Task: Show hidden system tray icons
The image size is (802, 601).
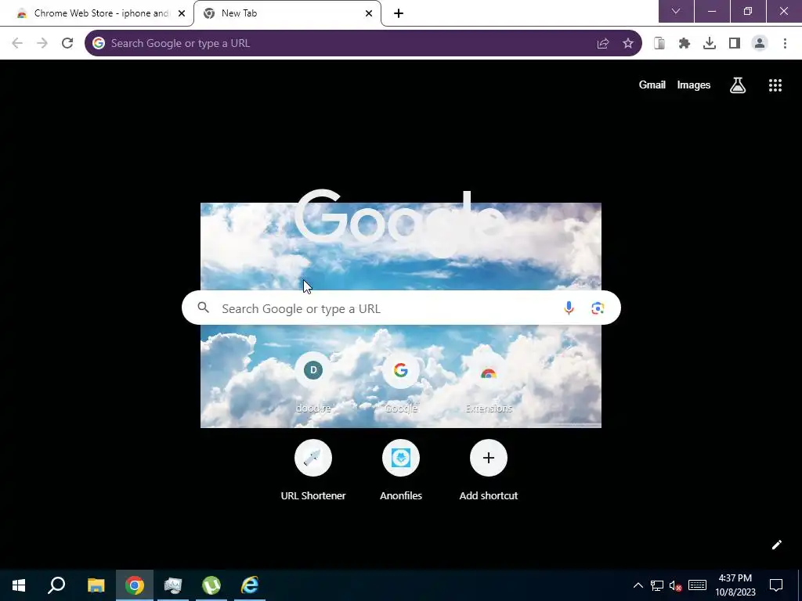Action: (638, 585)
